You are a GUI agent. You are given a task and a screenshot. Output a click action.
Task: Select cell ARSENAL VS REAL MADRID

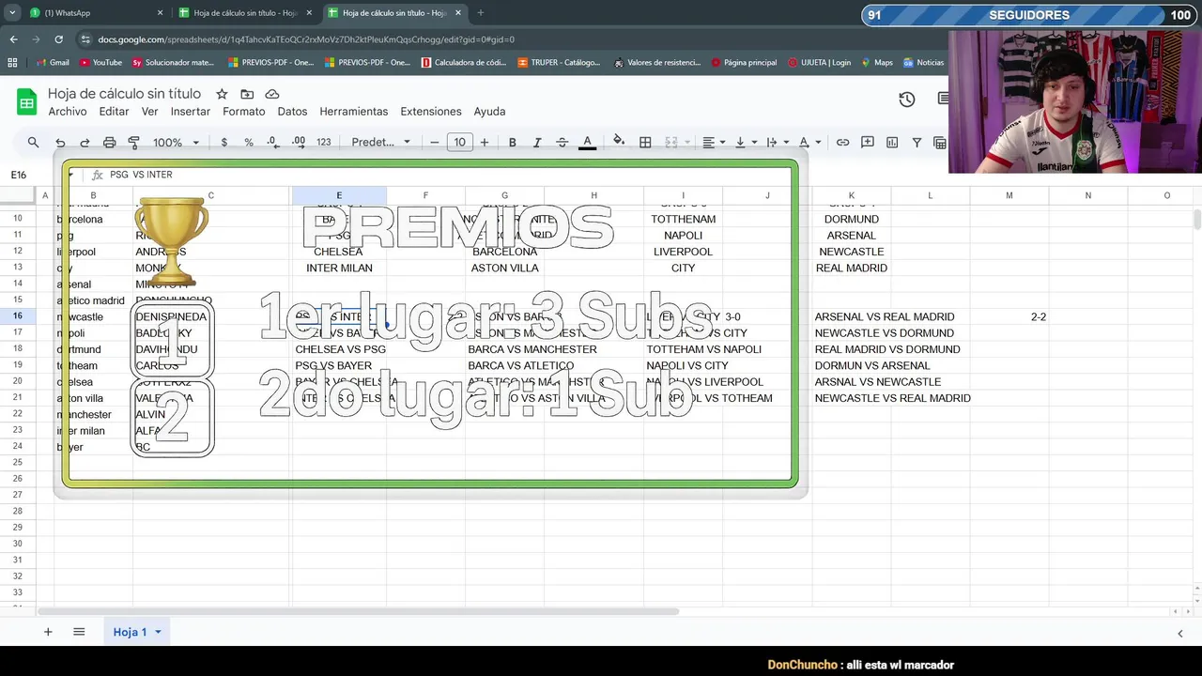pos(885,317)
